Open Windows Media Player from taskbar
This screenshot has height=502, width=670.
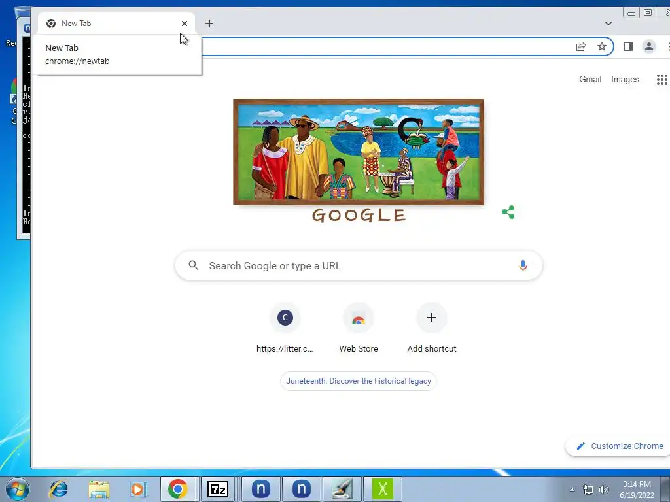pyautogui.click(x=139, y=489)
